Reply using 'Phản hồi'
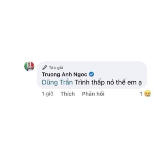The image size is (156, 156). (93, 94)
